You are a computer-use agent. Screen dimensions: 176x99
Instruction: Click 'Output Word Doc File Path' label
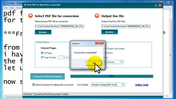coord(113,21)
